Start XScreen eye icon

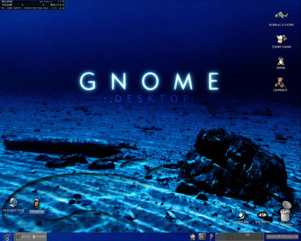pyautogui.click(x=262, y=215)
